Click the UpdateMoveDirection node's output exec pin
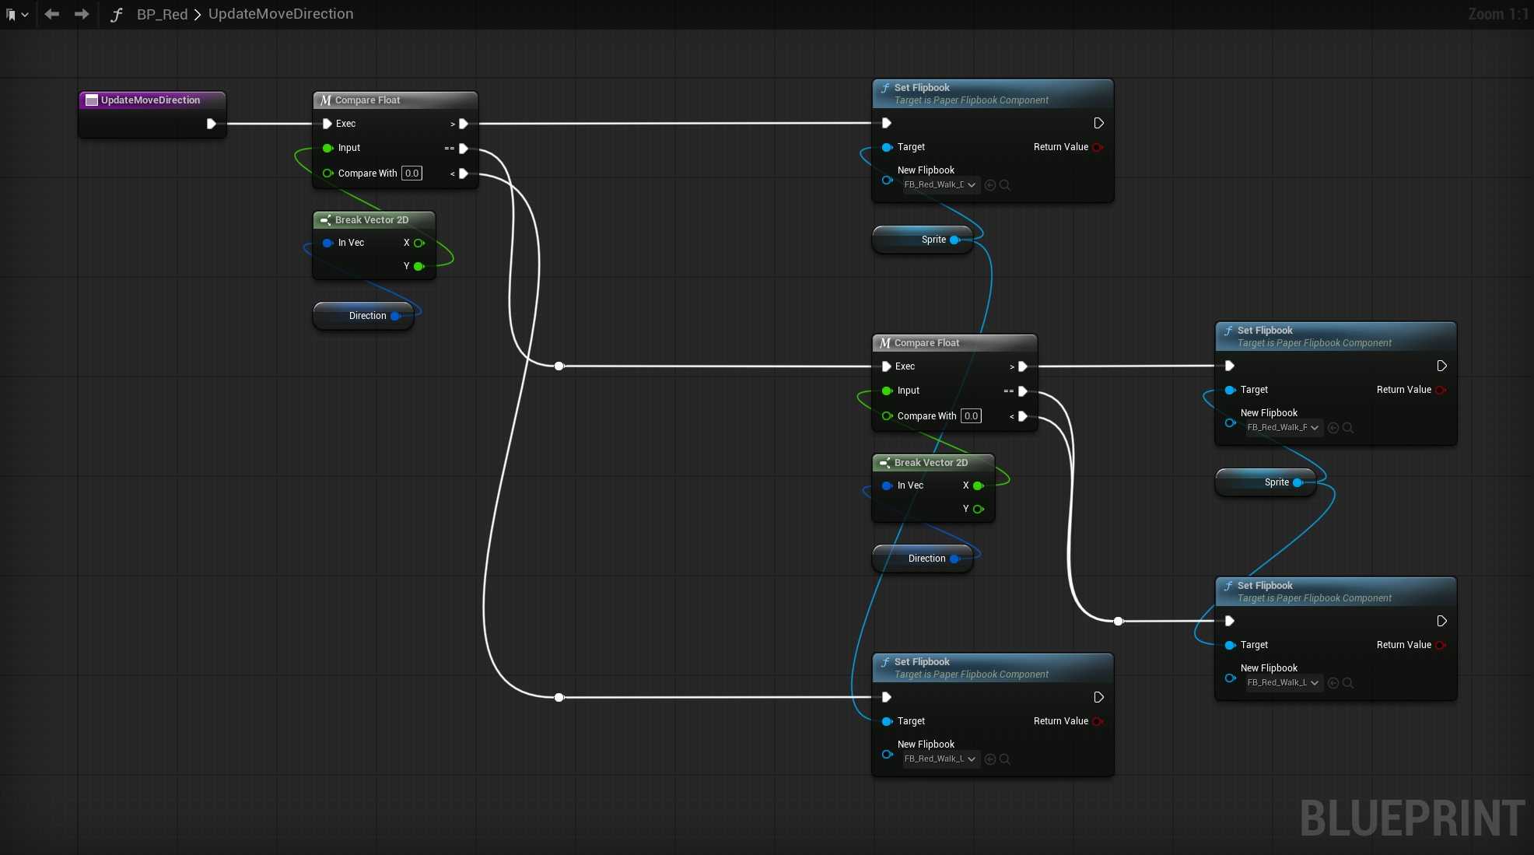The image size is (1534, 855). coord(211,124)
